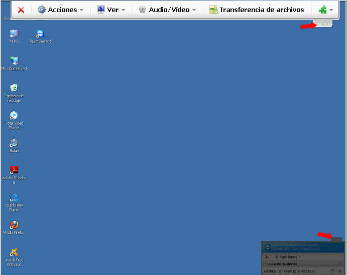Open the green puzzle extras dropdown
Screen dimensions: 347x275
pos(325,10)
